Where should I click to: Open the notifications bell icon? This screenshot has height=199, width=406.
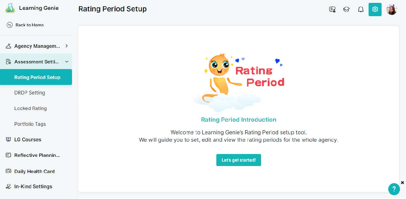click(361, 10)
